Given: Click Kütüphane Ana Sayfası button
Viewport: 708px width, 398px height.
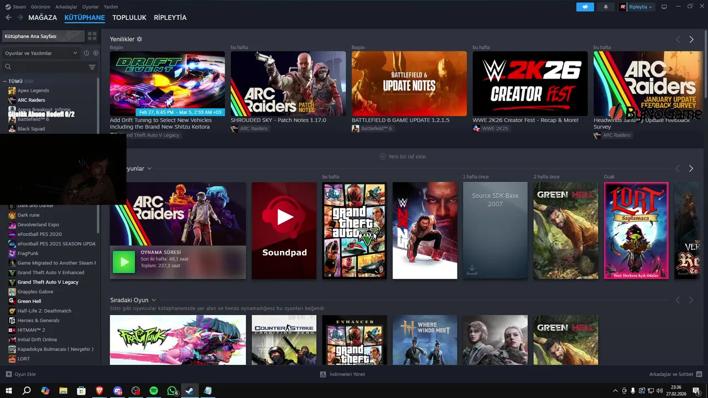Looking at the screenshot, I should (x=43, y=36).
